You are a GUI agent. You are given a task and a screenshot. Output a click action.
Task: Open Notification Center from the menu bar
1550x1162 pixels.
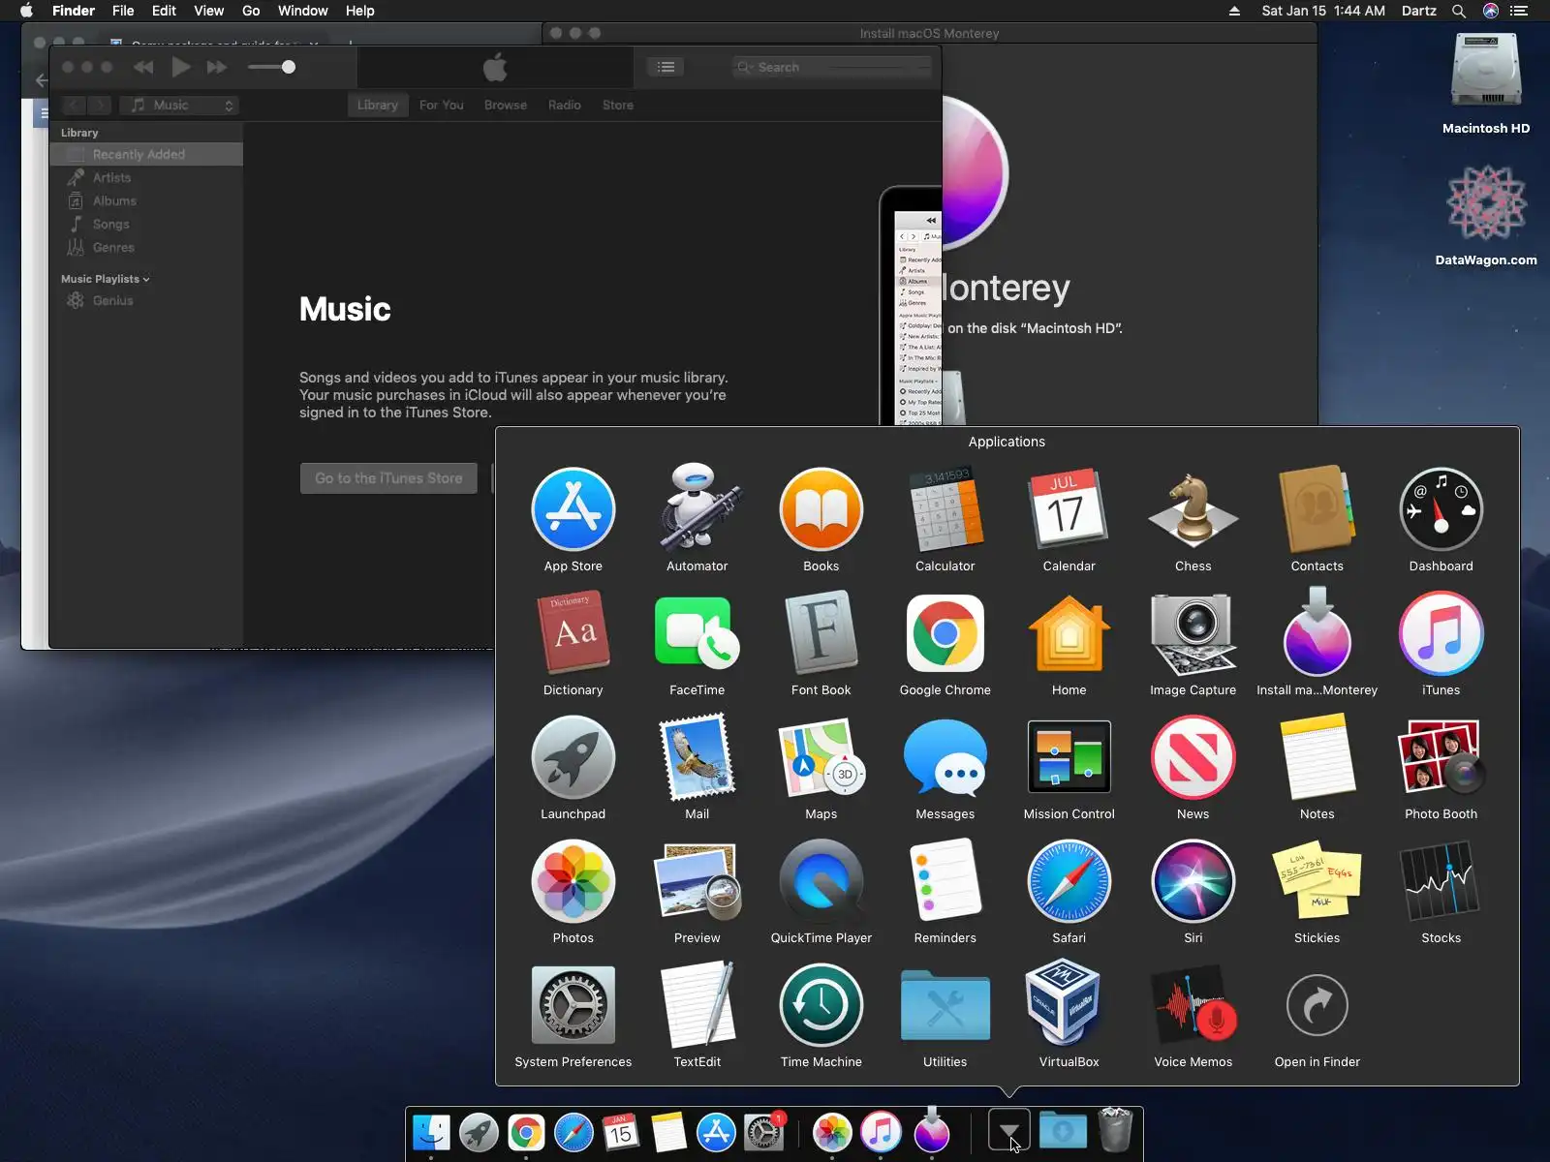pyautogui.click(x=1519, y=11)
